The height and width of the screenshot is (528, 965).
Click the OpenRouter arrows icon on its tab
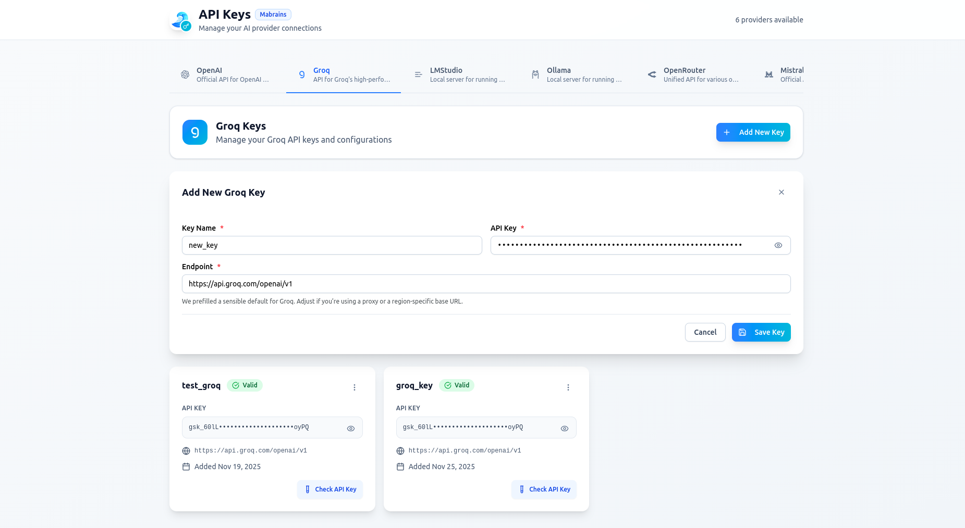(652, 74)
